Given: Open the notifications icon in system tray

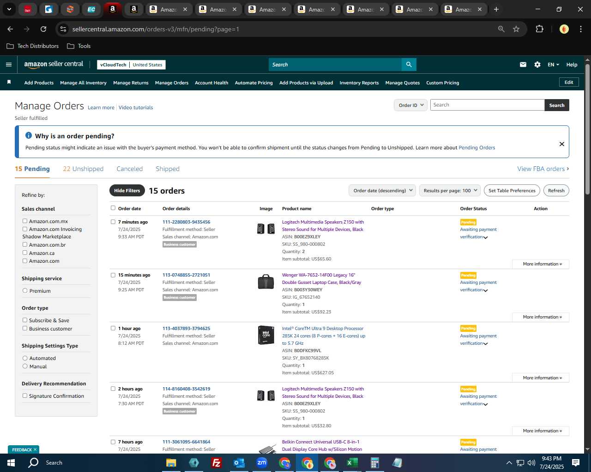Looking at the screenshot, I should pyautogui.click(x=576, y=462).
